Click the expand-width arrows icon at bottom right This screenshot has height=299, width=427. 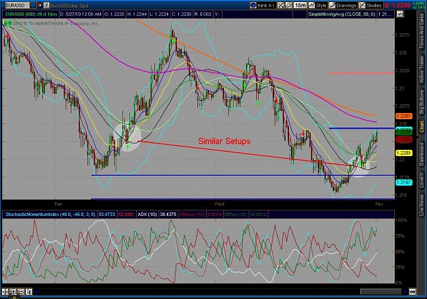(x=413, y=292)
